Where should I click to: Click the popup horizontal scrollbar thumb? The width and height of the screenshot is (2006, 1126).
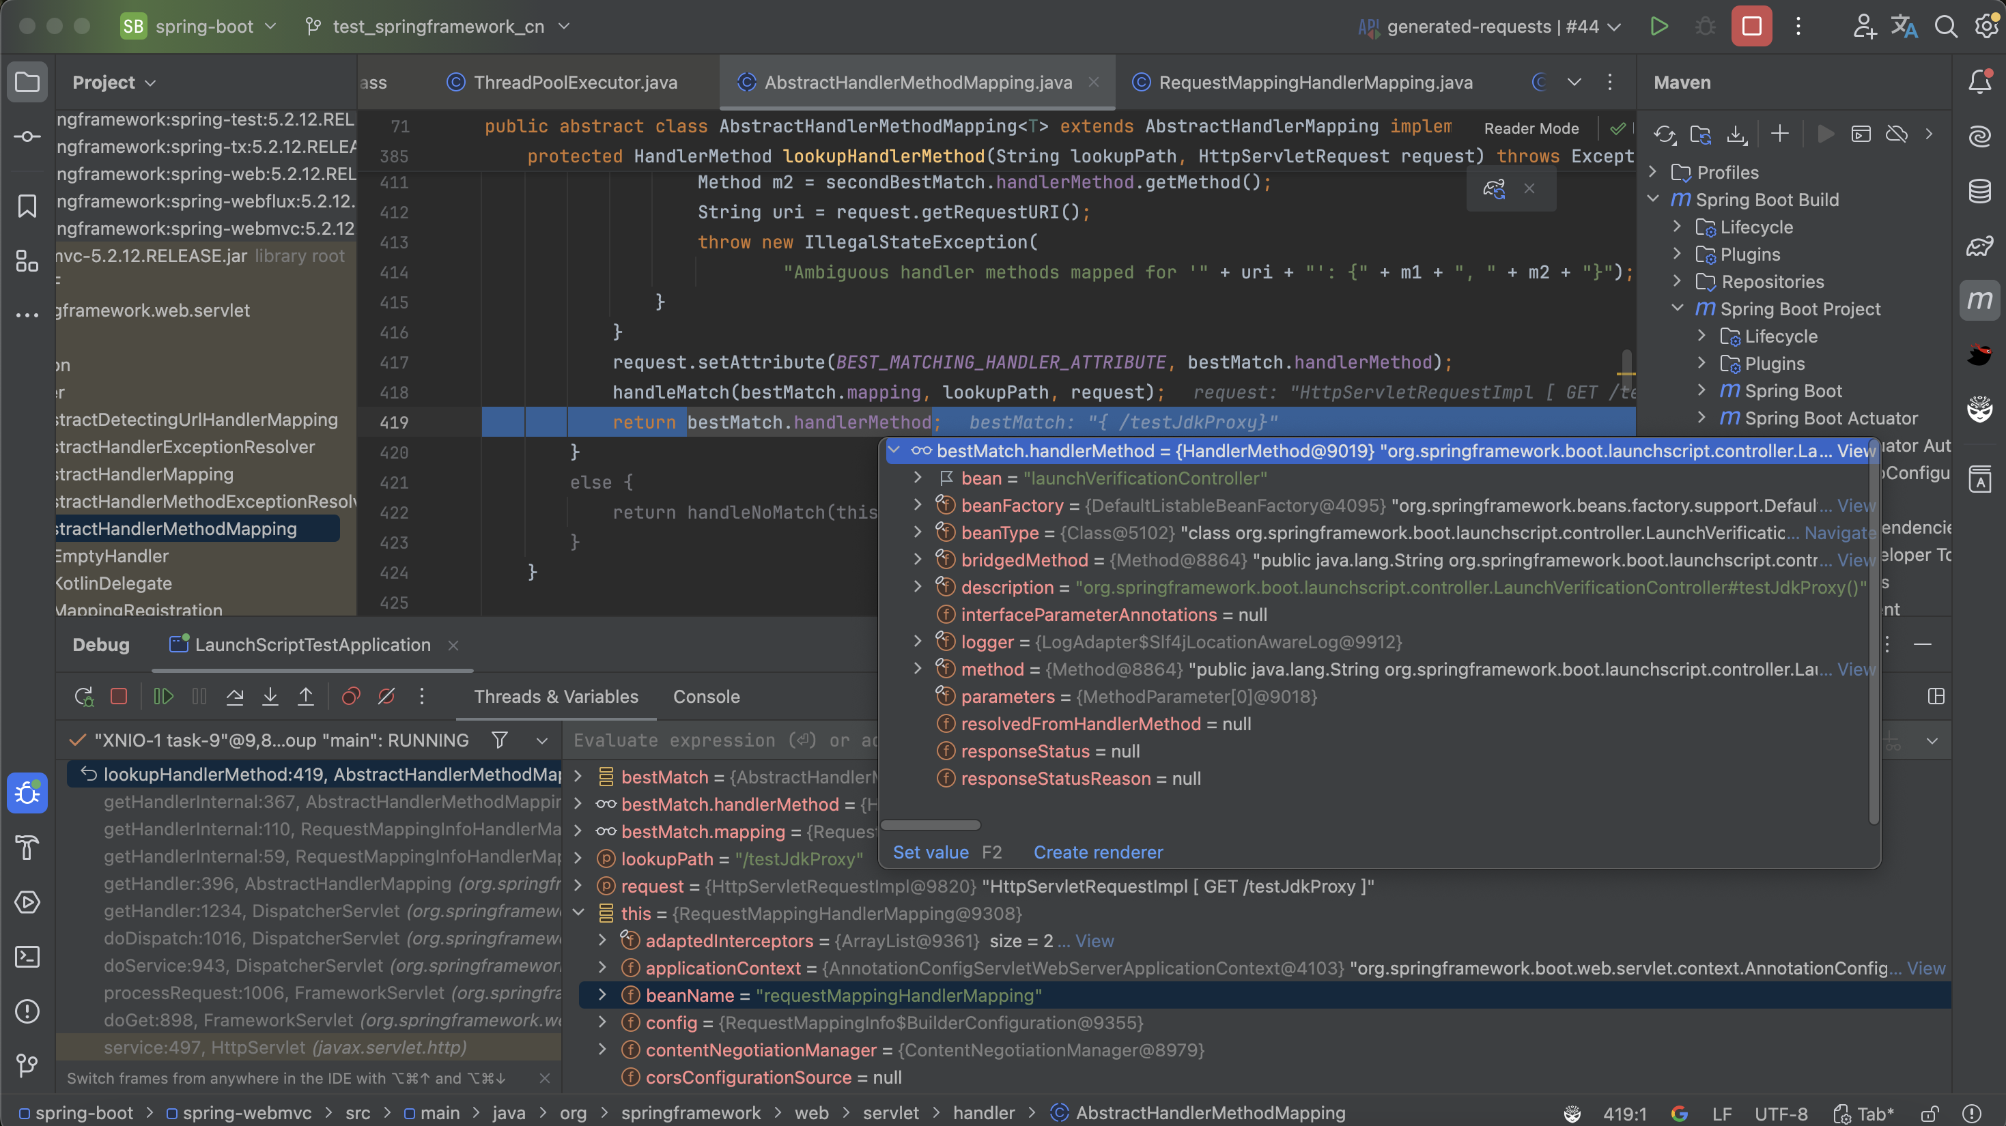pyautogui.click(x=930, y=825)
